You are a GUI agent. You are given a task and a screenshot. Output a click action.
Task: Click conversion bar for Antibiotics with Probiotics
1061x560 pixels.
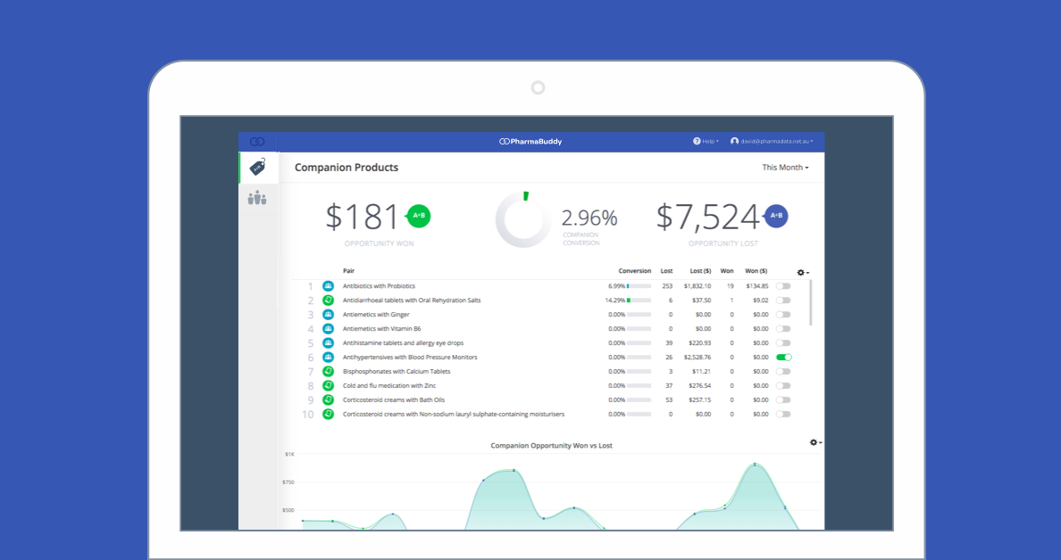coord(639,286)
